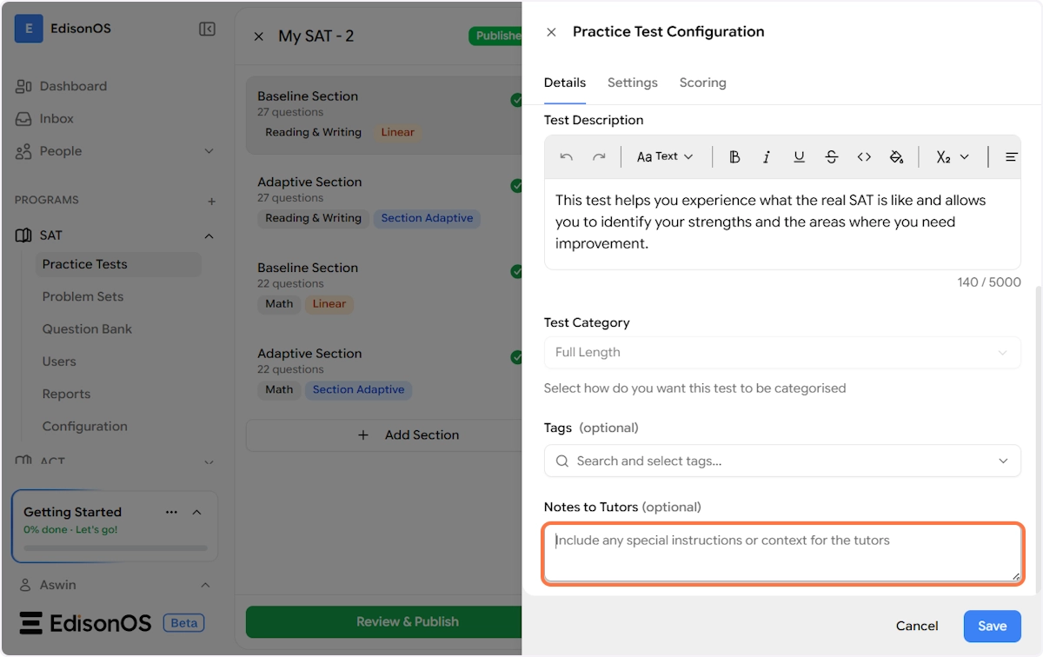The width and height of the screenshot is (1043, 657).
Task: Expand the Test Category Full Length dropdown
Action: pyautogui.click(x=781, y=353)
